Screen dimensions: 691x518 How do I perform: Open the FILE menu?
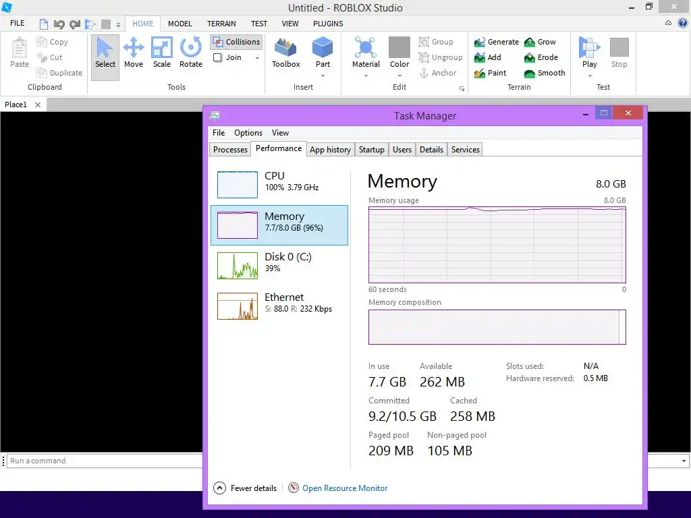[17, 24]
